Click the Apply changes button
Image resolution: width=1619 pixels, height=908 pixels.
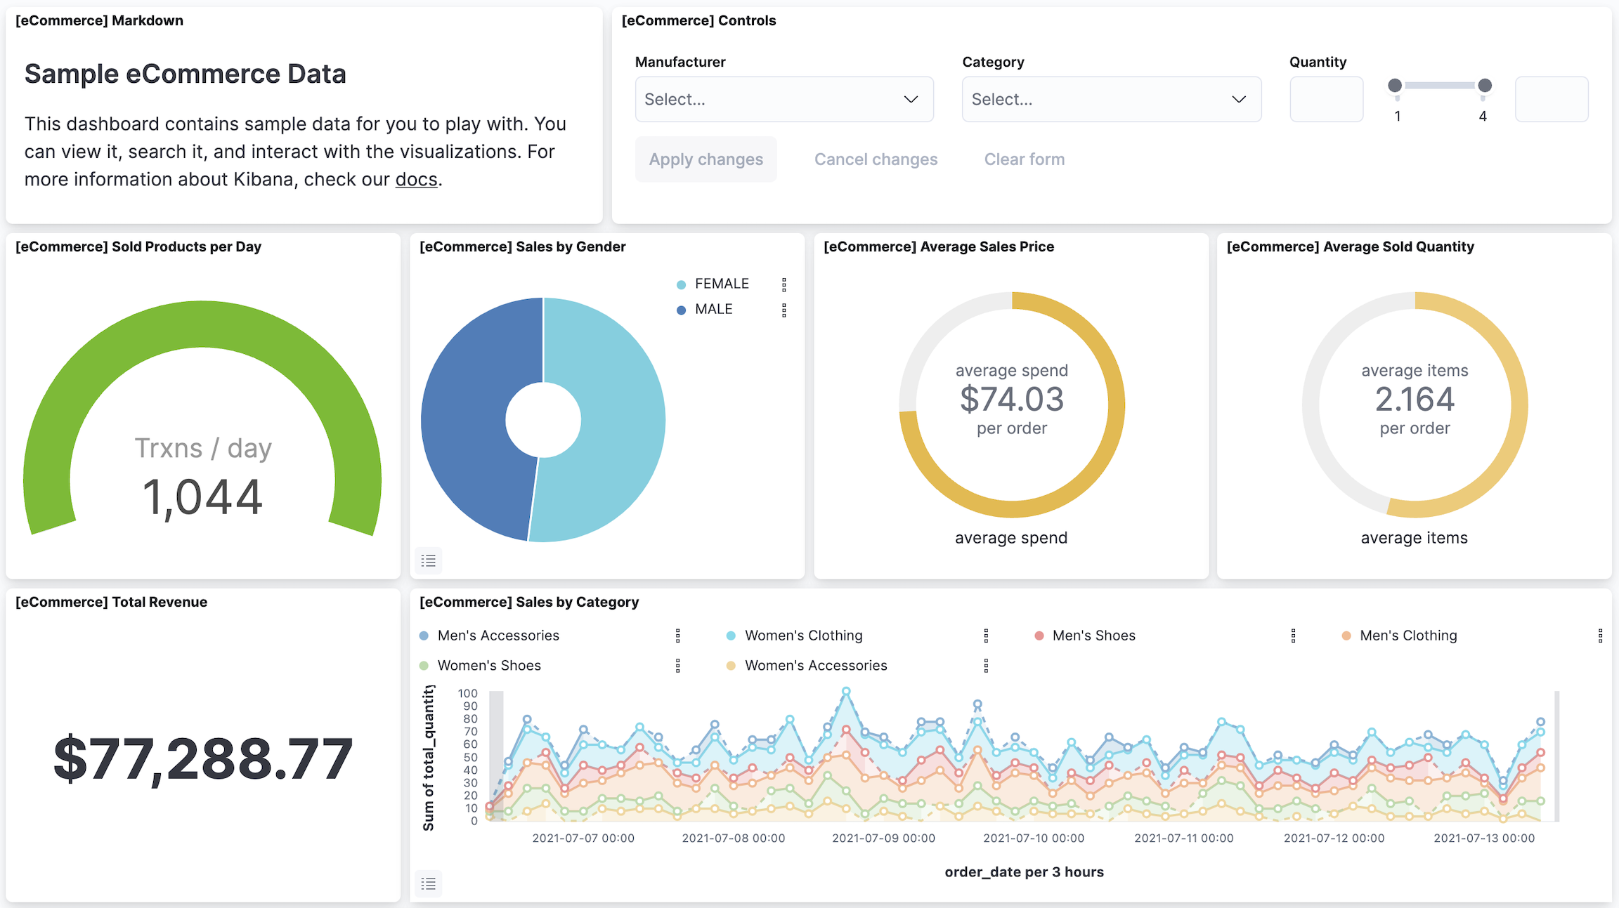(x=706, y=159)
